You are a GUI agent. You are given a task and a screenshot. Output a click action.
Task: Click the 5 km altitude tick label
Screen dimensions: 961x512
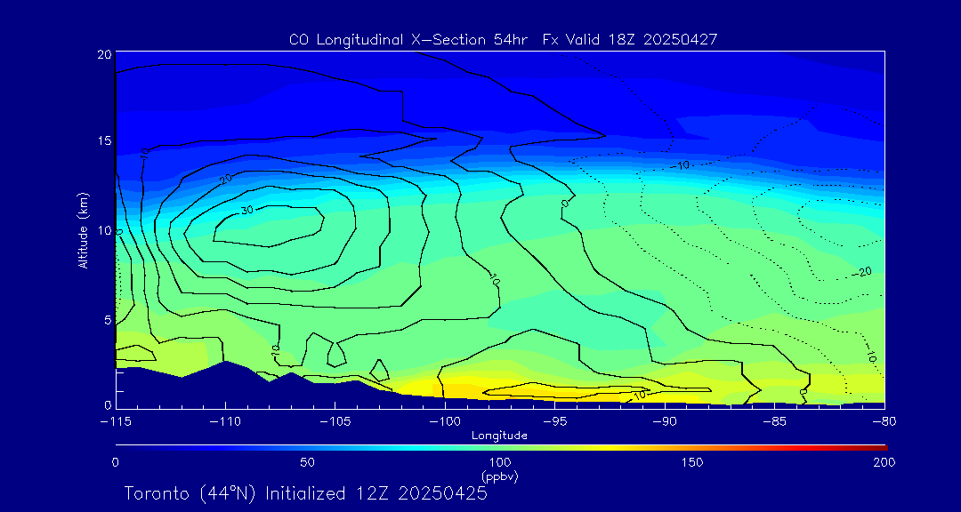108,320
